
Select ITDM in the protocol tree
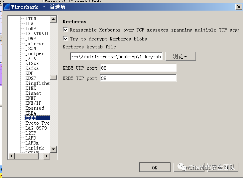31,19
